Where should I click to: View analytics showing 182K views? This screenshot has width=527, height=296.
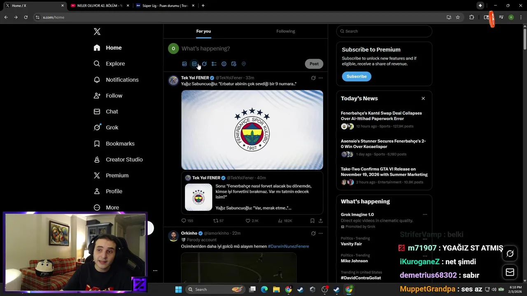click(285, 221)
